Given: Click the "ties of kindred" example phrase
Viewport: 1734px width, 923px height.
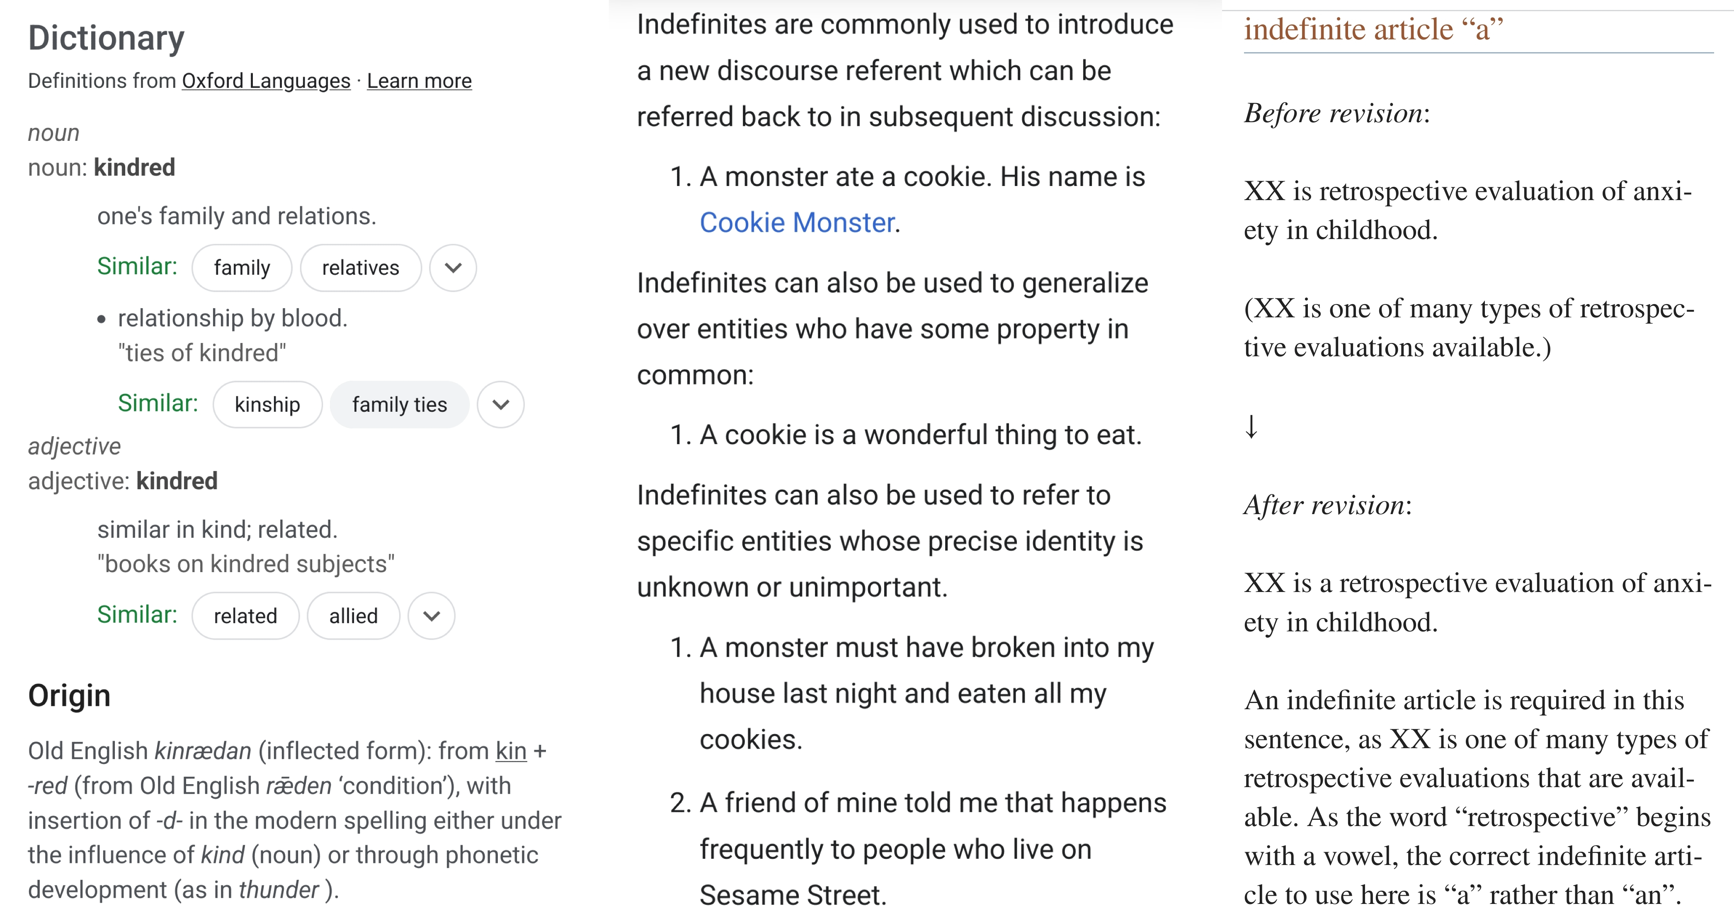Looking at the screenshot, I should pos(202,353).
